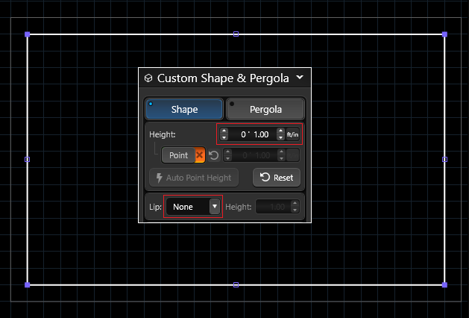Click the Lip dropdown arrow
The width and height of the screenshot is (469, 318).
click(215, 206)
